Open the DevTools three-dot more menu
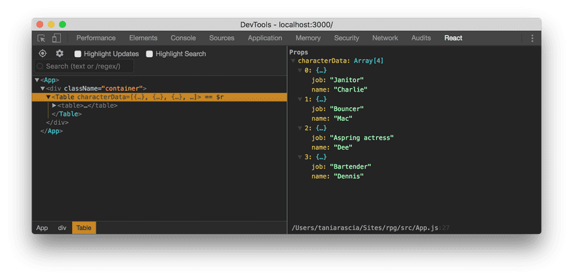This screenshot has width=573, height=279. point(533,38)
